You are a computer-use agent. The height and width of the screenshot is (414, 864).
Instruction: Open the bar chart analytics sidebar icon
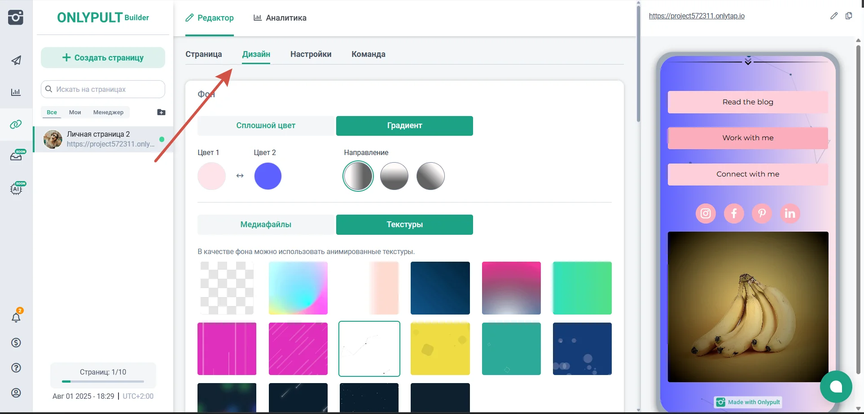(16, 92)
